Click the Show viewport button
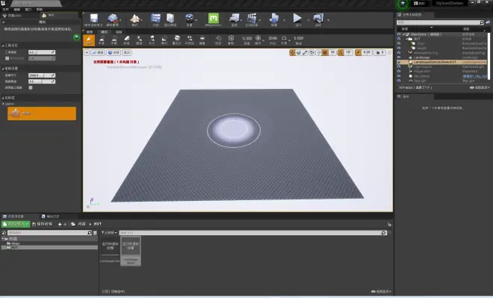The image size is (493, 298). pos(127,52)
